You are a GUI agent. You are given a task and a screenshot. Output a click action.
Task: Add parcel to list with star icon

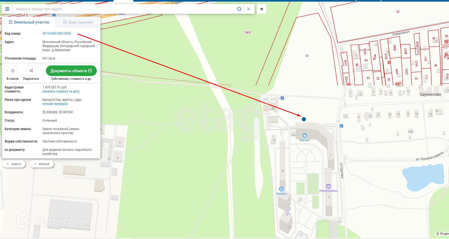pyautogui.click(x=13, y=71)
